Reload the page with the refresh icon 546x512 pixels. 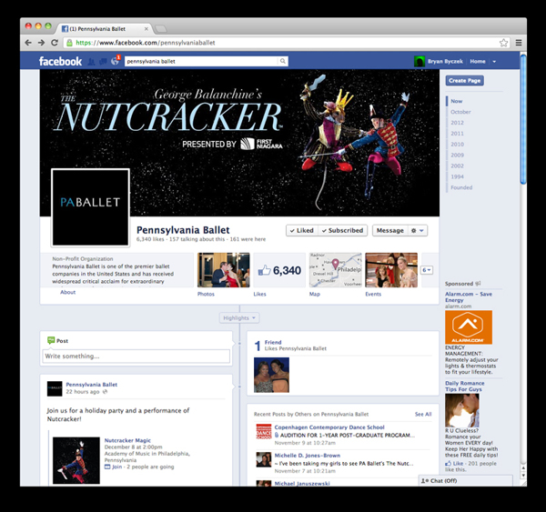coord(55,43)
